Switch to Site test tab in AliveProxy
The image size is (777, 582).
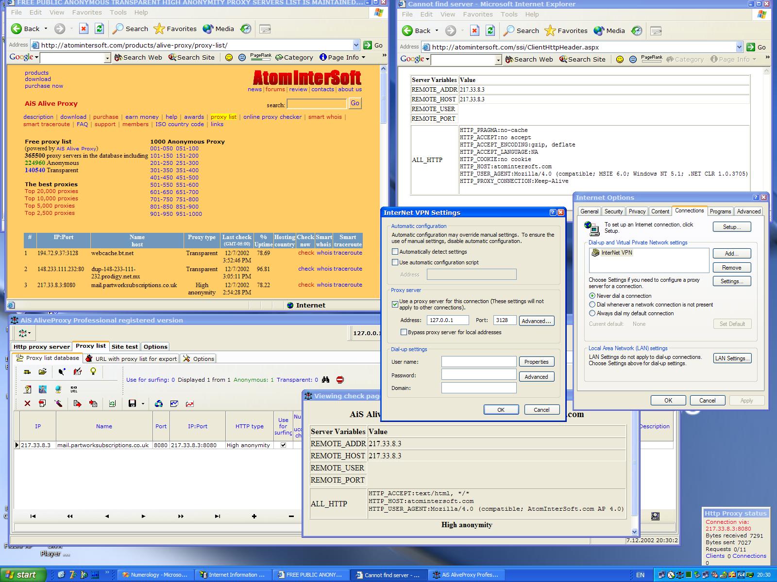125,347
